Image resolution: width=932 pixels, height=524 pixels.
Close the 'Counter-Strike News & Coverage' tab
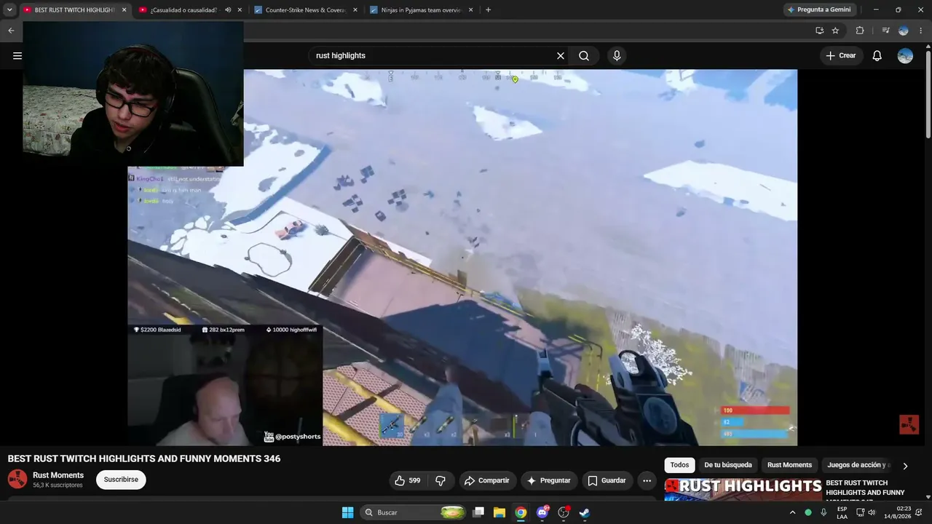355,10
